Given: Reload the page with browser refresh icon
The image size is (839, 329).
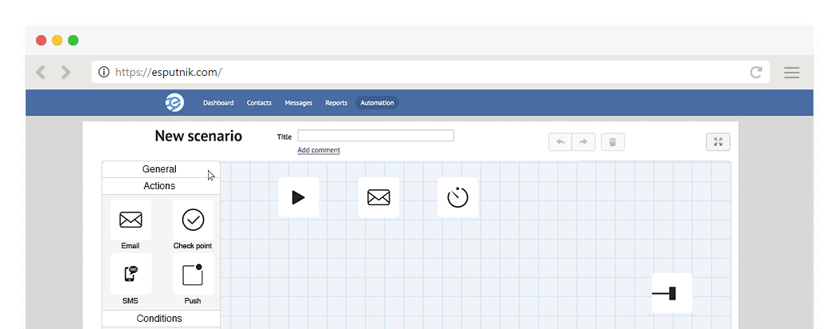Looking at the screenshot, I should [756, 73].
